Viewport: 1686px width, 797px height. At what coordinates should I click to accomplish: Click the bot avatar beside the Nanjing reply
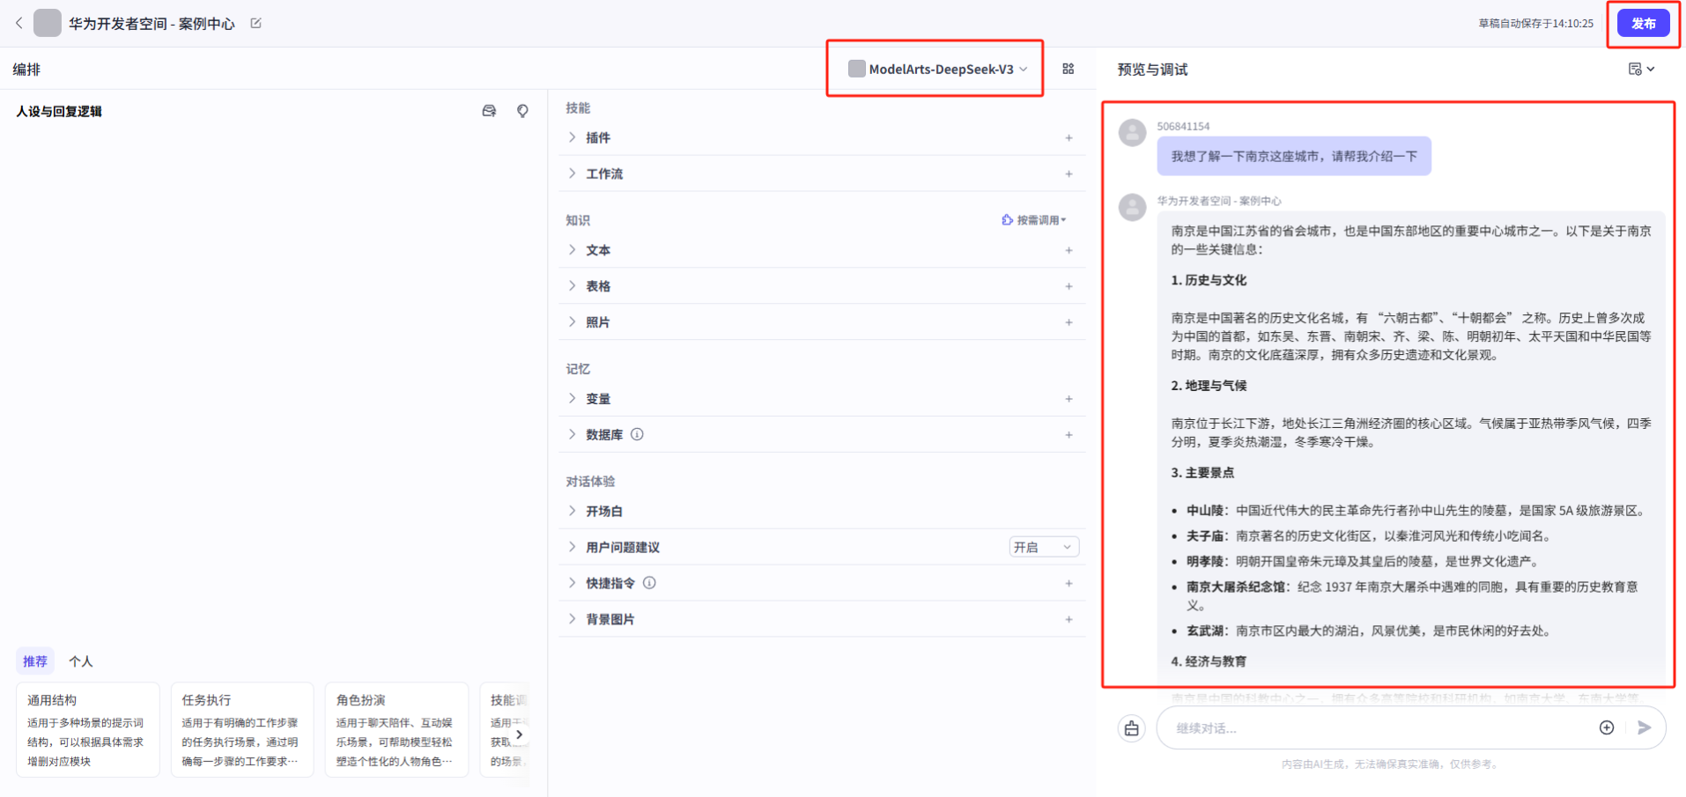(x=1132, y=207)
